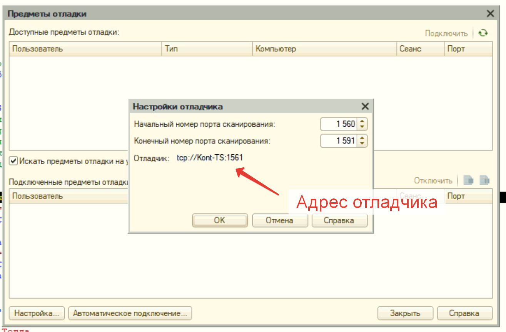Viewport: 506px width, 332px height.
Task: Click Порт header in connected items table
Action: pyautogui.click(x=468, y=196)
